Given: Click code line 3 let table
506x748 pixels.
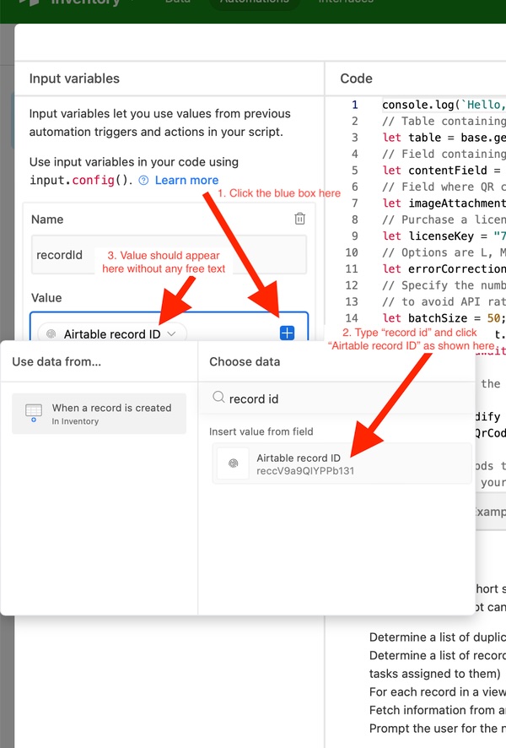Looking at the screenshot, I should (x=443, y=138).
